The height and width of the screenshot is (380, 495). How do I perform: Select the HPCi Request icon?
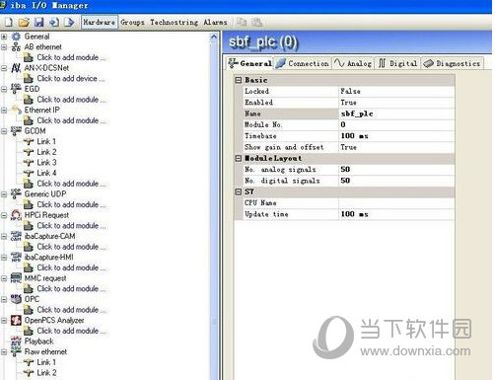(x=16, y=215)
